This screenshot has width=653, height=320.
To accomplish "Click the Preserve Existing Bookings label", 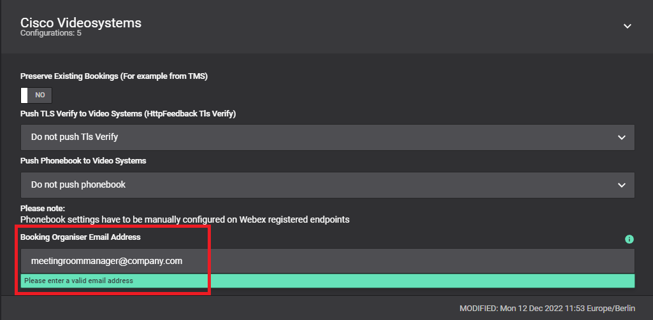I will [x=114, y=76].
